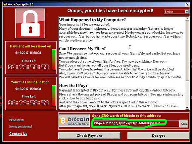Click the message text scrollbar thumb

click(187, 51)
